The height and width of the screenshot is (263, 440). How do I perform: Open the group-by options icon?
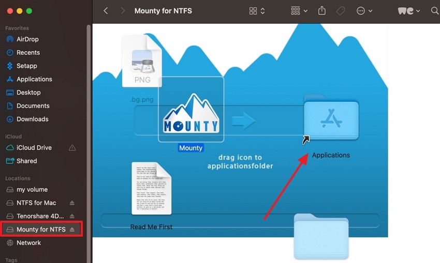(x=295, y=11)
